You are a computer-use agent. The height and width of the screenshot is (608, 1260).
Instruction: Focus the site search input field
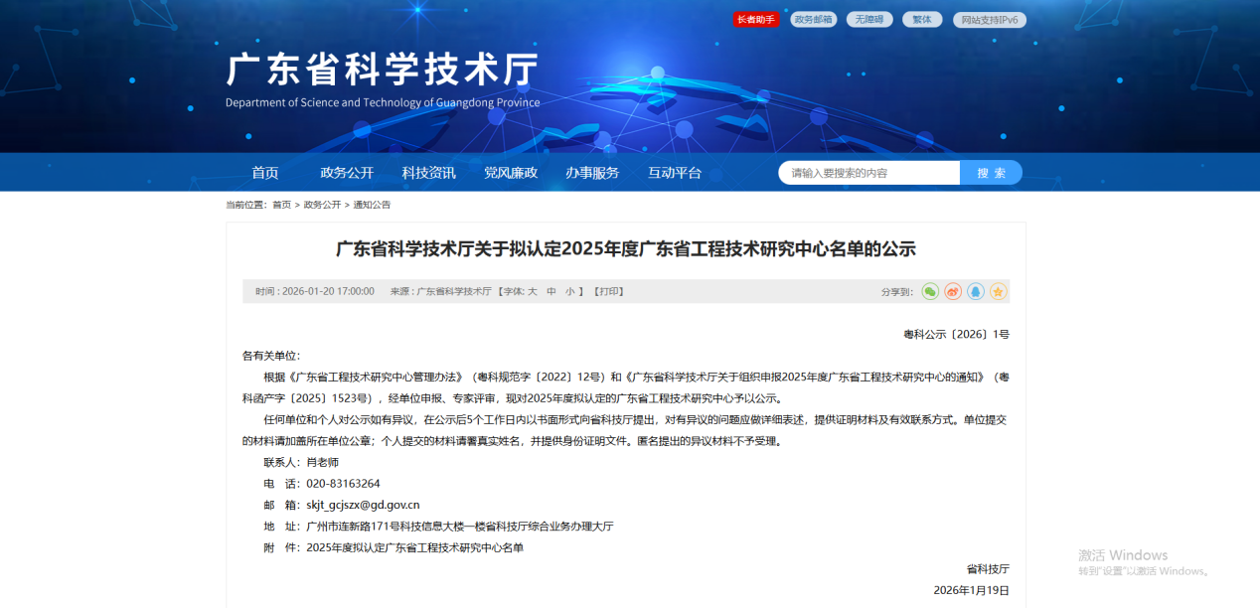pos(869,173)
